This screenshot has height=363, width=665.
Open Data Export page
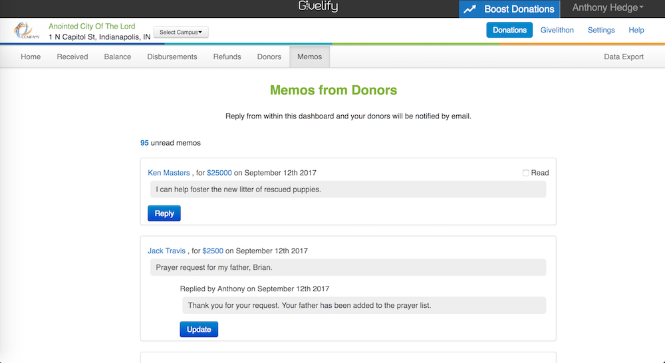pyautogui.click(x=623, y=57)
